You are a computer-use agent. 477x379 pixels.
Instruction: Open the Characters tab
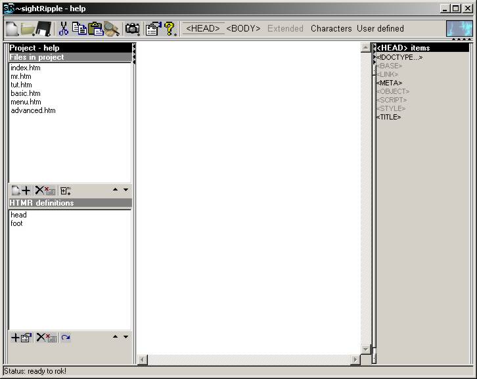pos(331,29)
